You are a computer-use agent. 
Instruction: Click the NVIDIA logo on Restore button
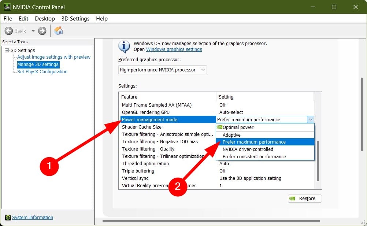(292, 199)
